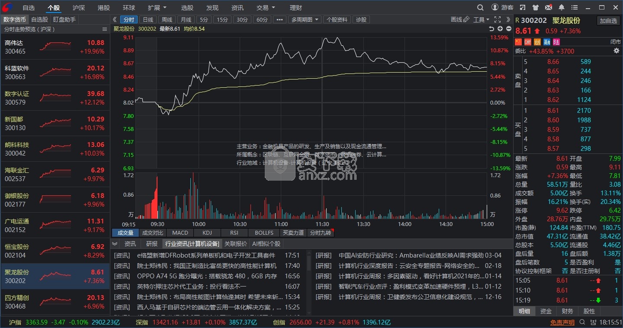
Task: Click the network connection status icon
Action: (593, 322)
